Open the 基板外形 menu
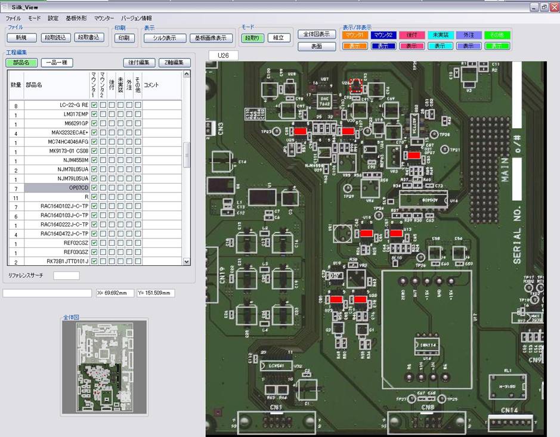 [x=76, y=18]
